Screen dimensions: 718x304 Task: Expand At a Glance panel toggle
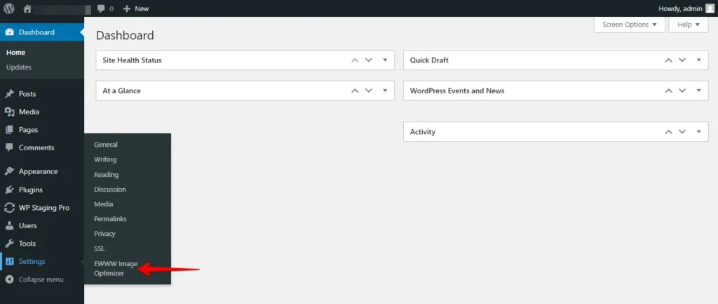click(x=385, y=91)
